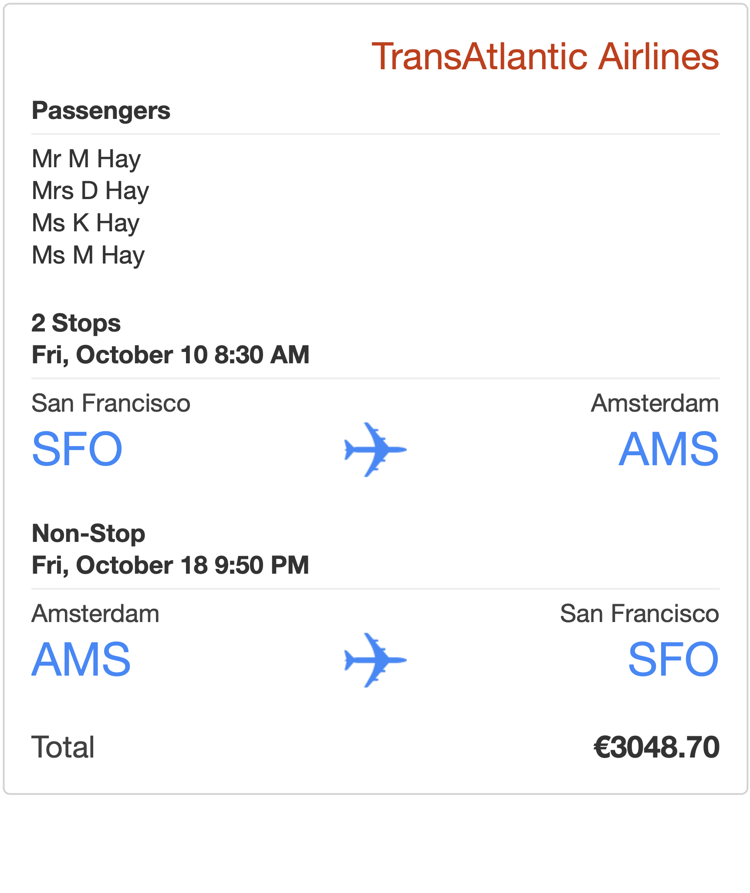Click the Amsterdam city name on return flight
Screen dimensions: 750x893
(95, 613)
